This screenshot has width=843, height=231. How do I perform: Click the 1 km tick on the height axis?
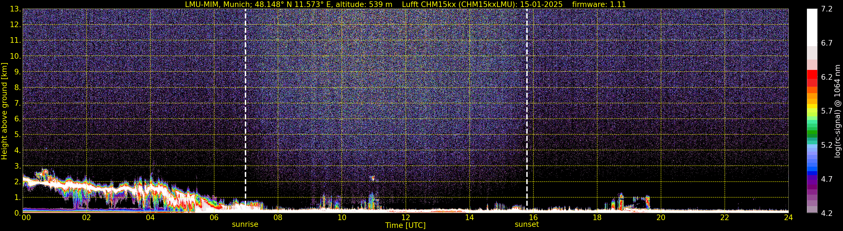pyautogui.click(x=17, y=197)
